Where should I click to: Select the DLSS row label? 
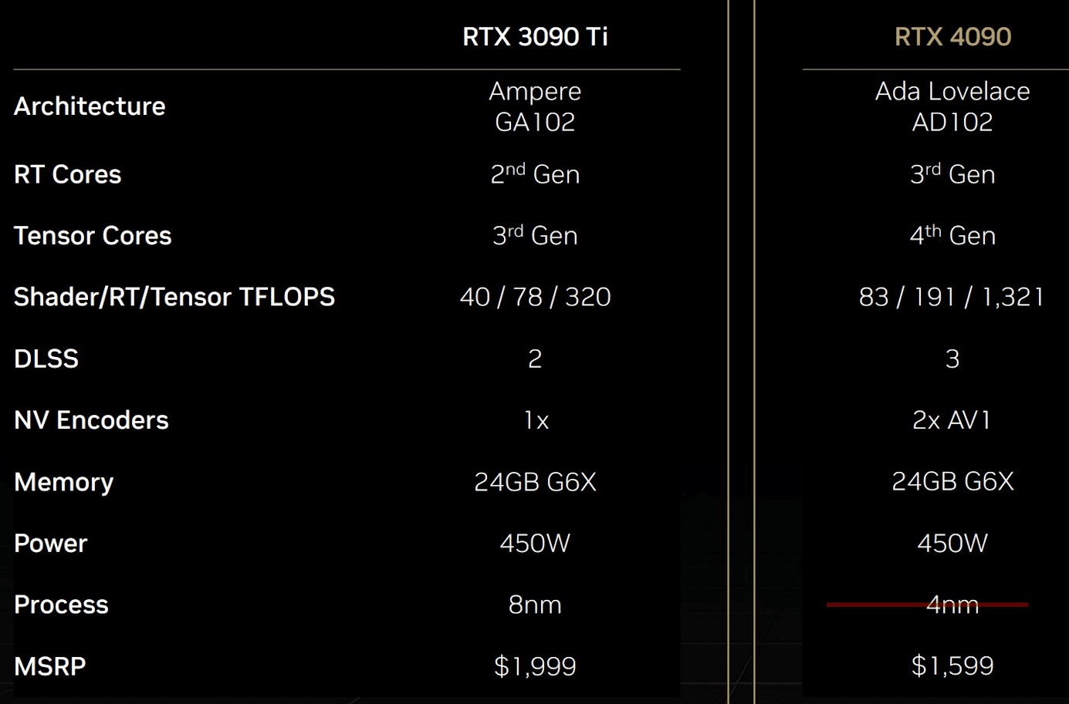[x=46, y=359]
